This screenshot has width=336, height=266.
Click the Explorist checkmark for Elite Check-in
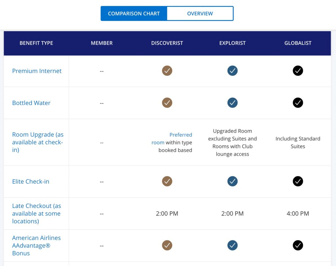[x=232, y=181]
